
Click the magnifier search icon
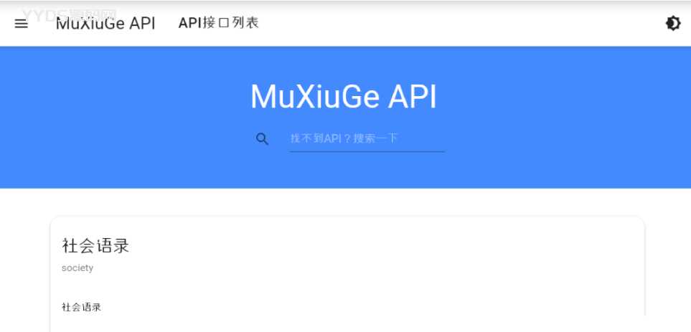263,139
